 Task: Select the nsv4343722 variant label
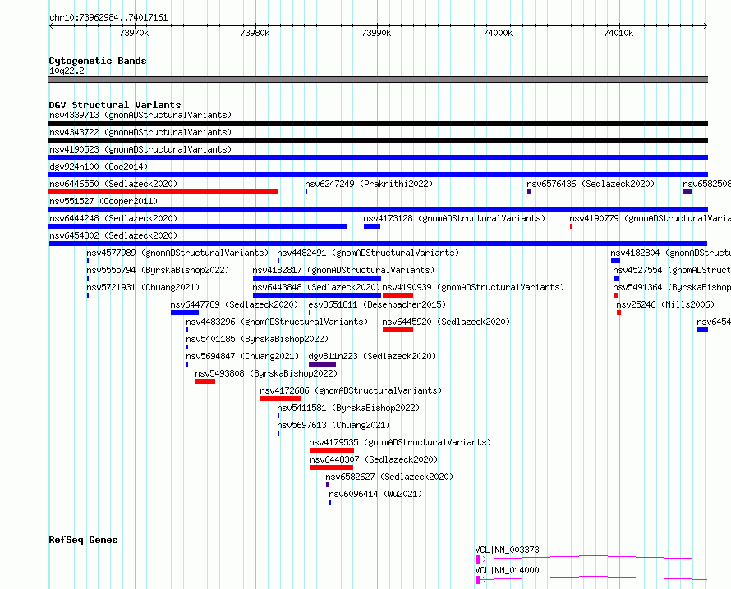click(140, 132)
